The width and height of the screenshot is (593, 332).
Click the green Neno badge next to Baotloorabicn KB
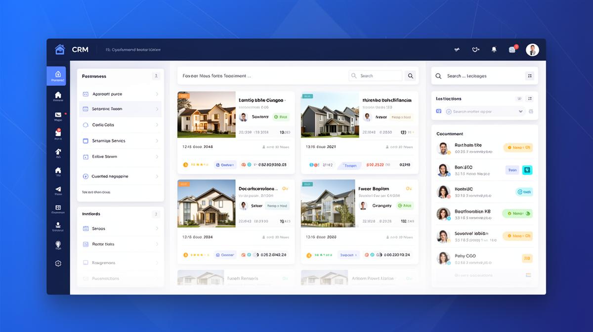point(518,213)
